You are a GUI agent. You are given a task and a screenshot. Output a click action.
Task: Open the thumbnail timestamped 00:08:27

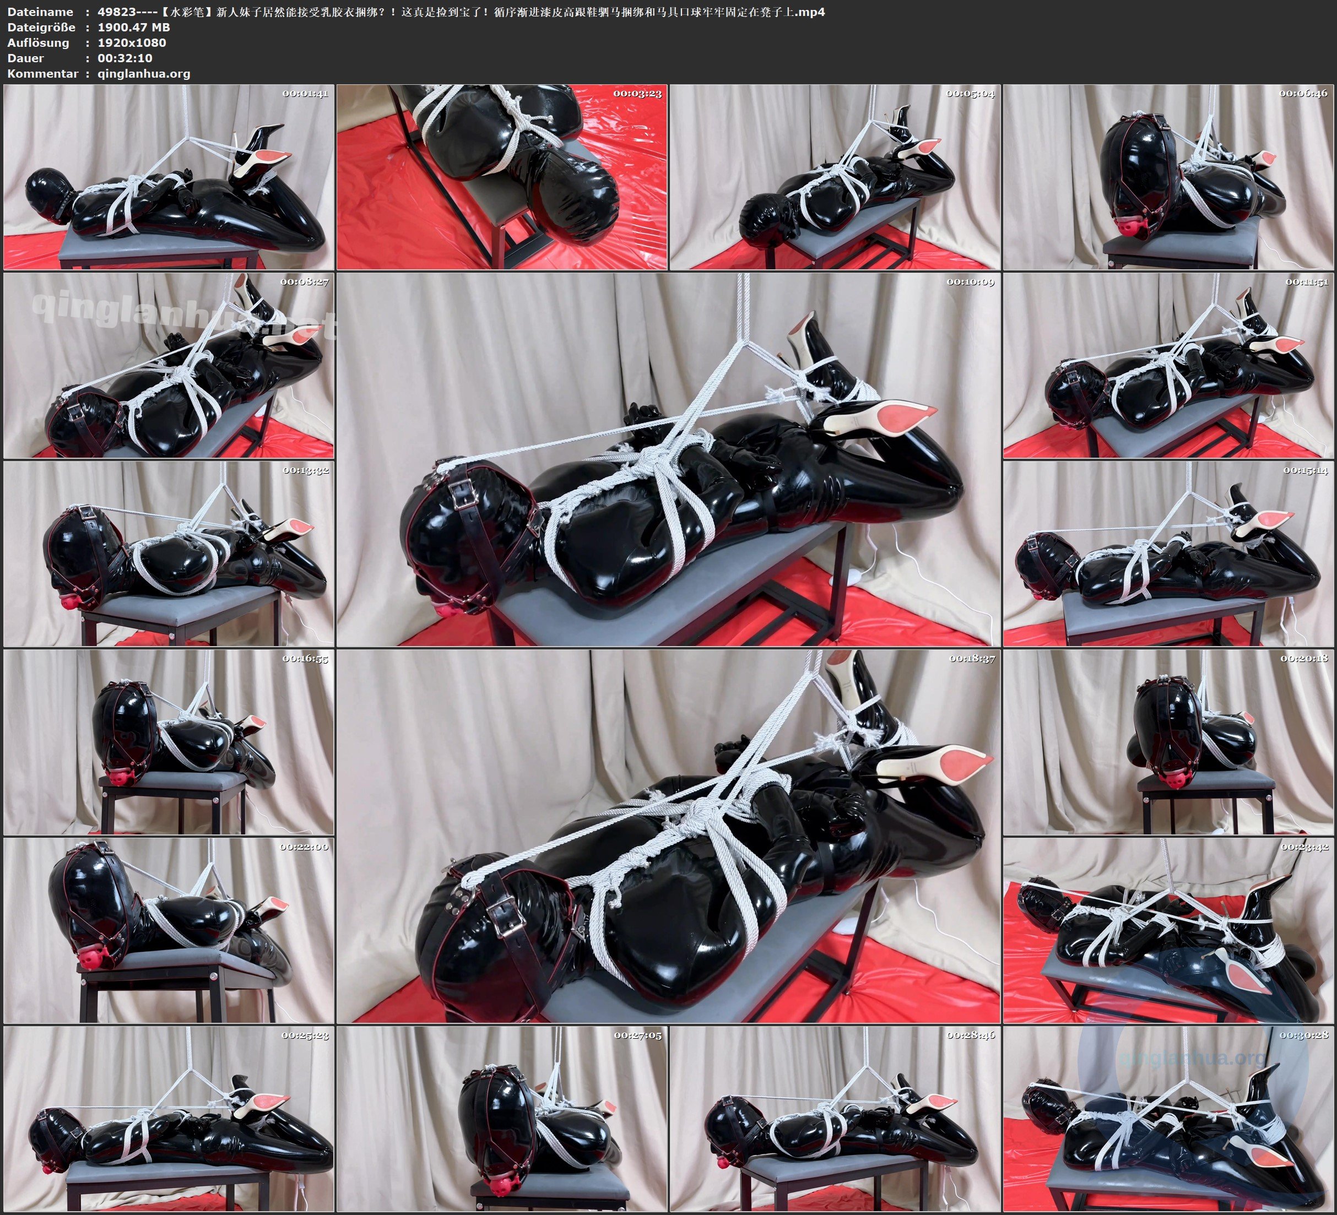(x=169, y=365)
